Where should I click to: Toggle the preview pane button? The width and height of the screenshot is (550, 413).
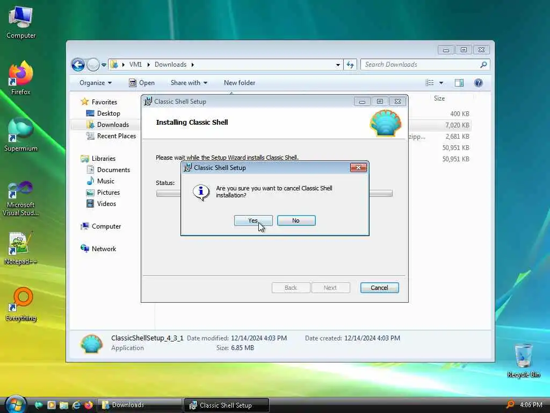point(459,83)
